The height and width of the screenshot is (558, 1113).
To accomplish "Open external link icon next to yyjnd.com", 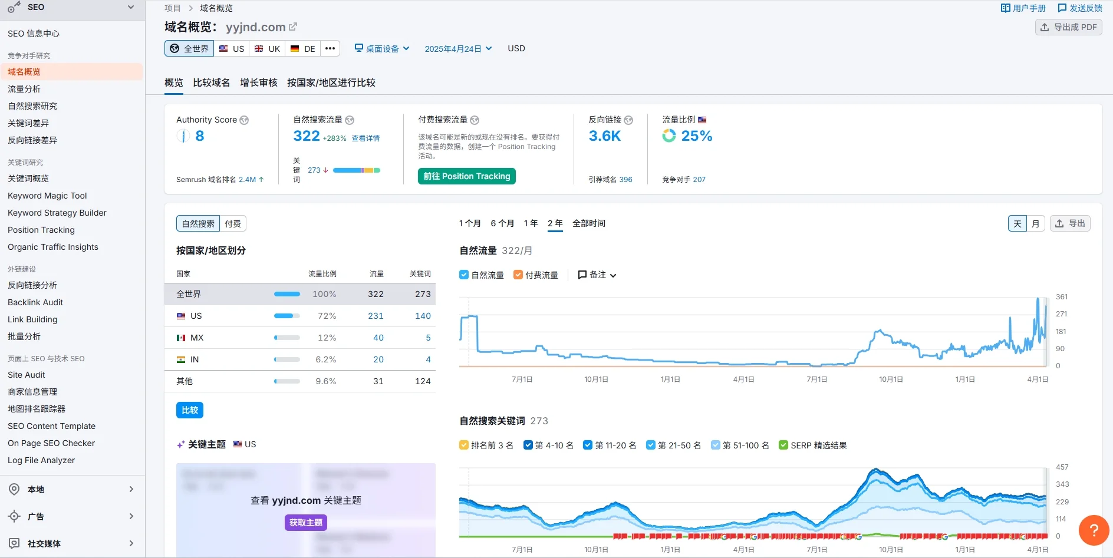I will tap(293, 27).
